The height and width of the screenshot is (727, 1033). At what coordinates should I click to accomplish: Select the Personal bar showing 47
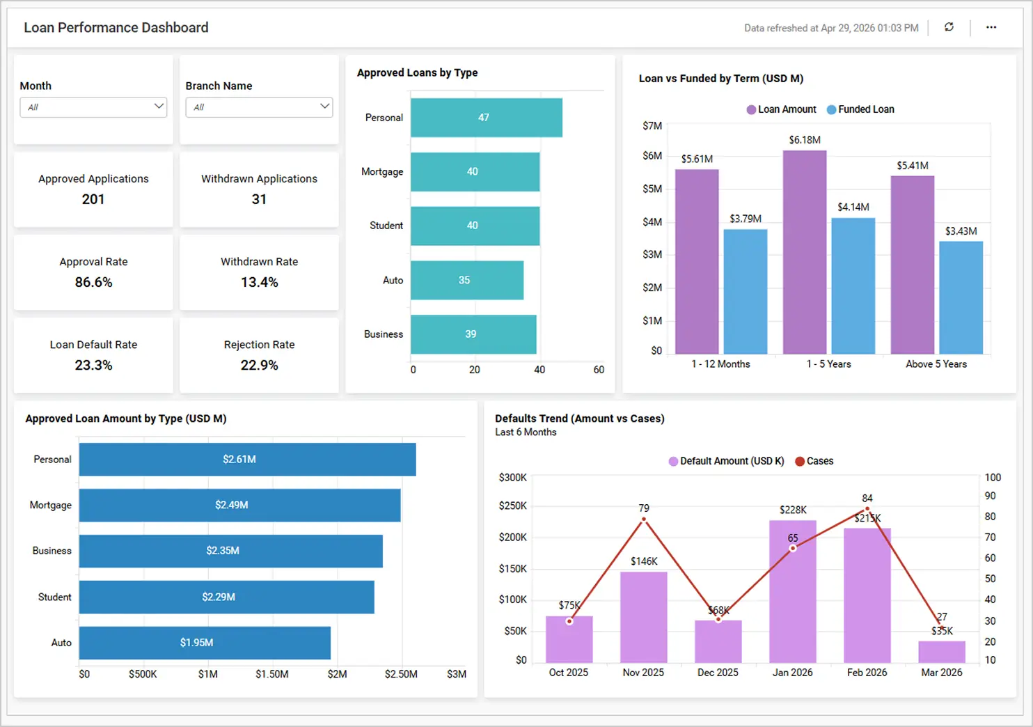(487, 118)
